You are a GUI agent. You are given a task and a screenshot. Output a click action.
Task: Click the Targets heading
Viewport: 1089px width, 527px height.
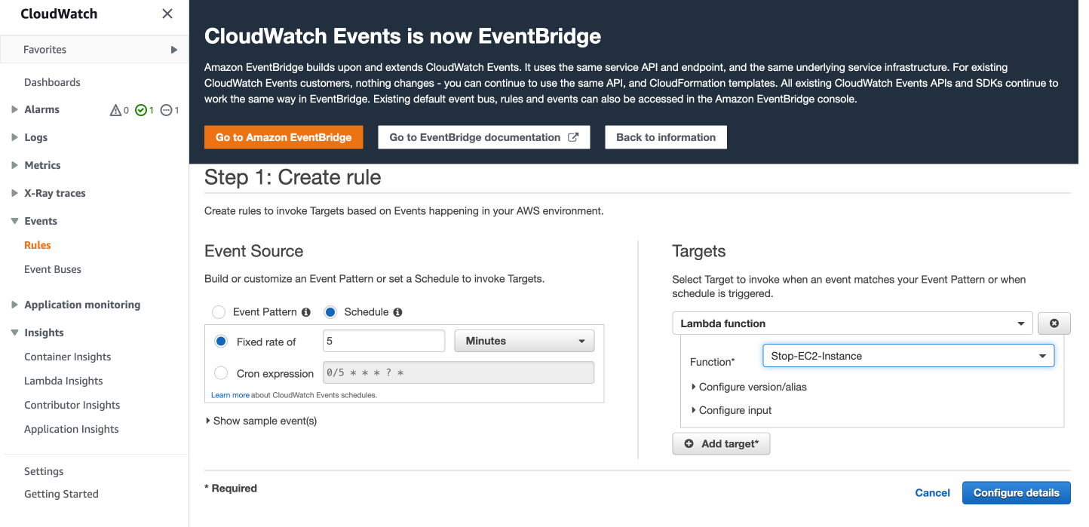point(699,251)
